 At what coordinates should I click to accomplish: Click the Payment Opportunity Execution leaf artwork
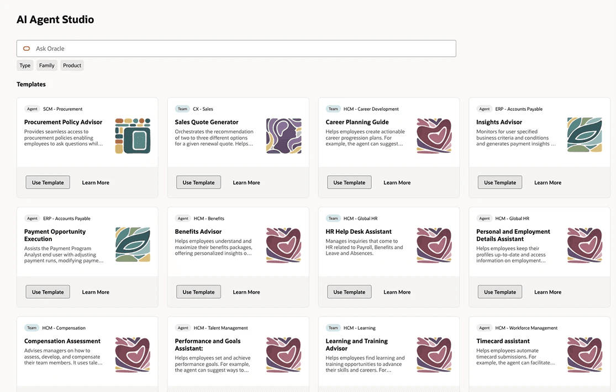point(133,245)
